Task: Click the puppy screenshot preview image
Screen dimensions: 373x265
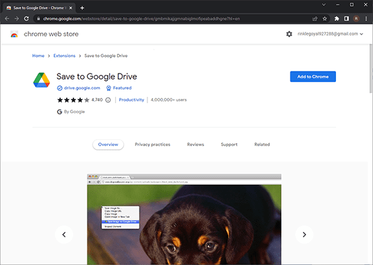Action: pyautogui.click(x=184, y=219)
